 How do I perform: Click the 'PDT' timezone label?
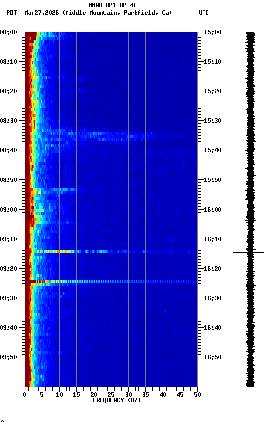click(x=12, y=13)
